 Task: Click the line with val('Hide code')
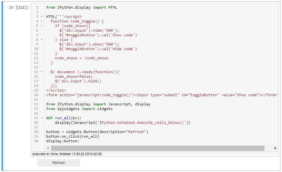(x=98, y=49)
